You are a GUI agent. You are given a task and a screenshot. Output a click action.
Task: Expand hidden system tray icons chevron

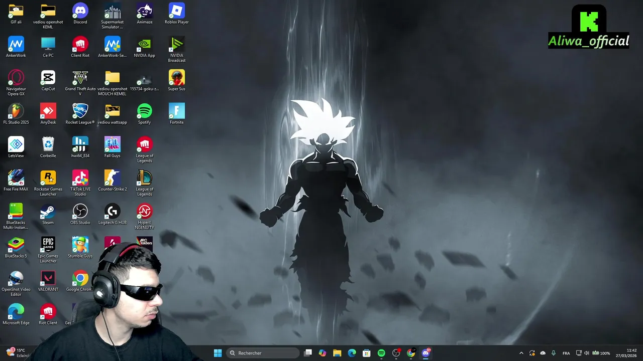521,353
